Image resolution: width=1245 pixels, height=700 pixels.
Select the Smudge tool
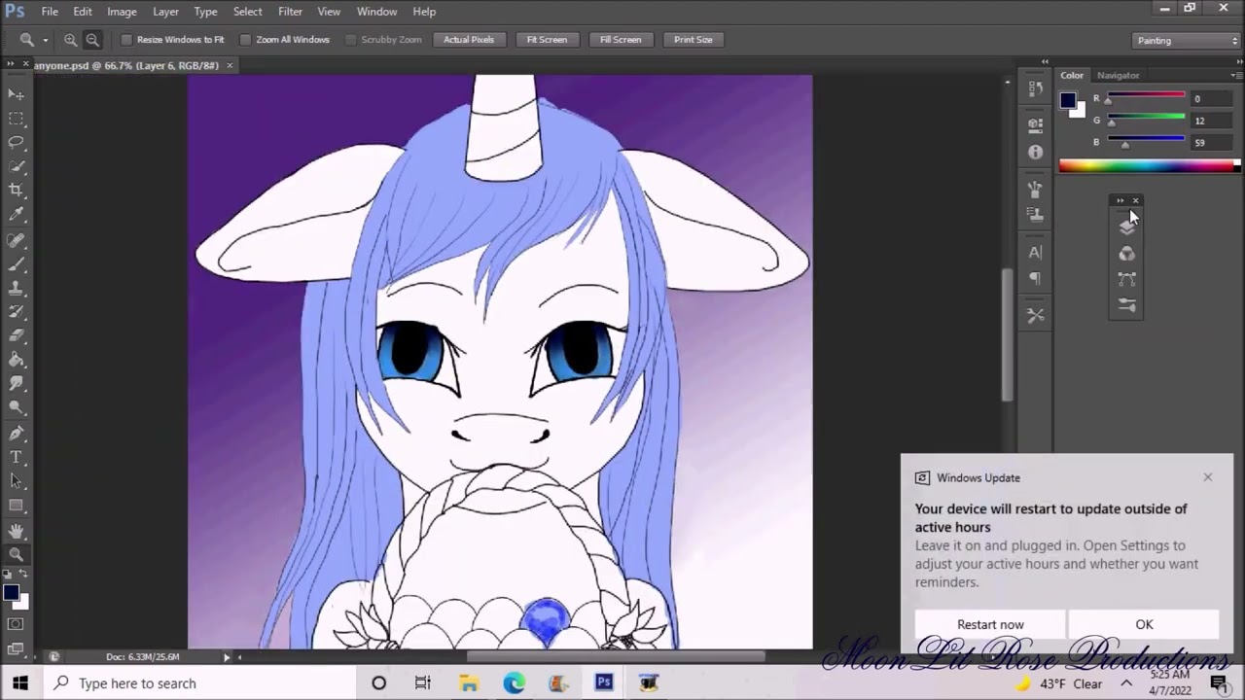(17, 384)
